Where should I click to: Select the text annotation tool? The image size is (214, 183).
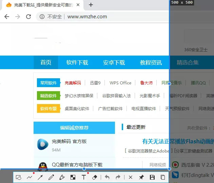click(x=84, y=177)
